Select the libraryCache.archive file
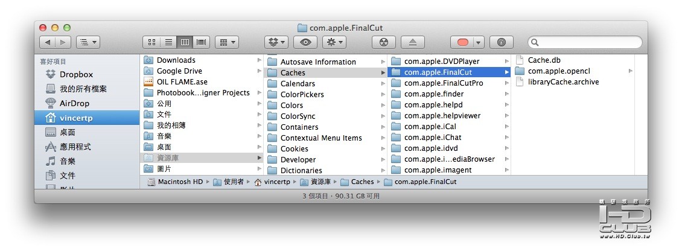The image size is (682, 251). point(573,82)
